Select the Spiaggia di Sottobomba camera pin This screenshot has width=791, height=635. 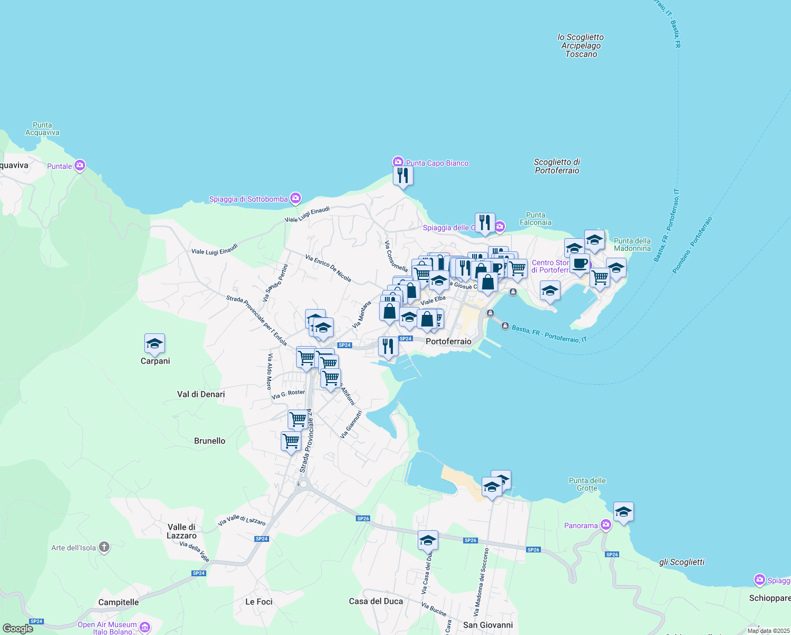tap(296, 198)
